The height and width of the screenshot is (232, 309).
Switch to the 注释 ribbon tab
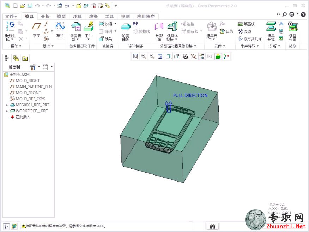(77, 16)
